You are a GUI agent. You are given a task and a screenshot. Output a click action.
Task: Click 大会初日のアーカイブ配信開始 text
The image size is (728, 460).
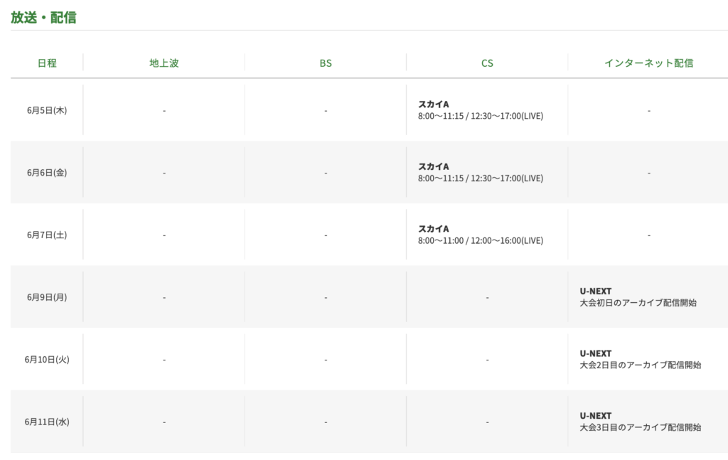tap(638, 303)
